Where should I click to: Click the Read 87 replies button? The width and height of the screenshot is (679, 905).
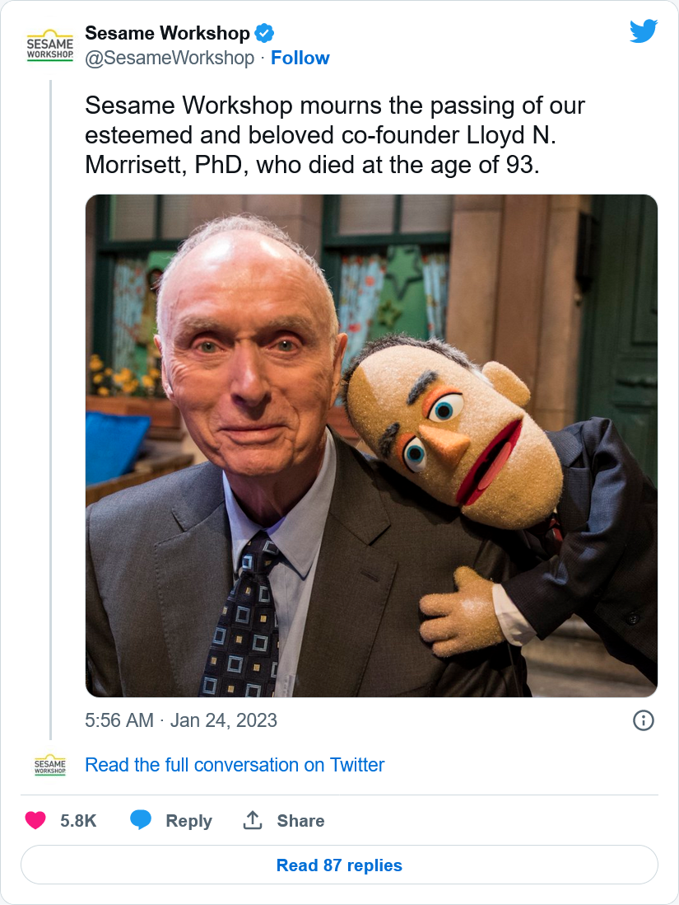tap(339, 865)
